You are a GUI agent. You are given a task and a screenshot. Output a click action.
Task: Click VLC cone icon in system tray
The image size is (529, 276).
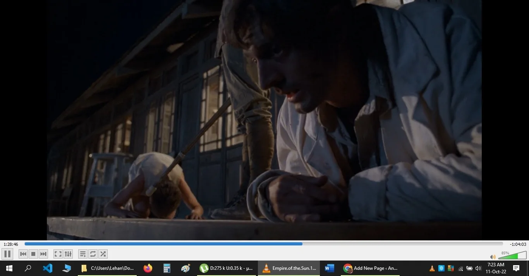[x=432, y=268]
